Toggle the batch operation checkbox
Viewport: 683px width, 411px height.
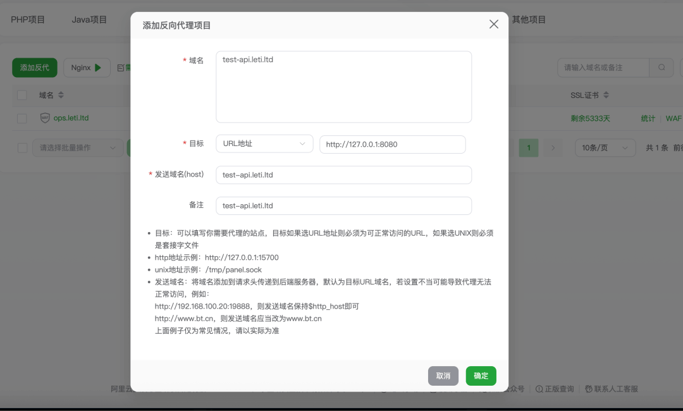tap(22, 148)
